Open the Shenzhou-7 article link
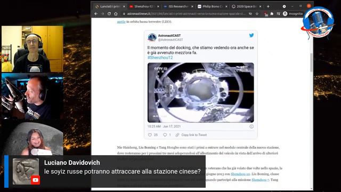The width and height of the screenshot is (341, 192). (261, 180)
